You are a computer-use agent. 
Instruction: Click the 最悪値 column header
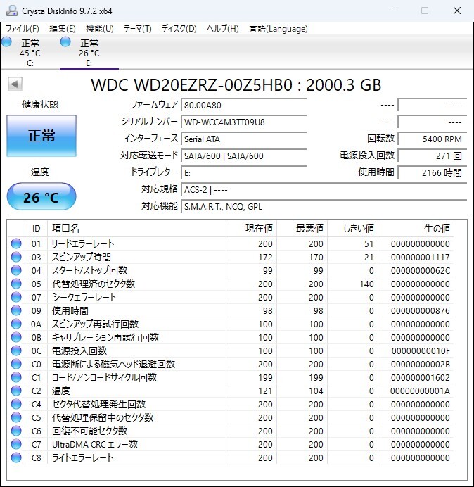pos(302,229)
